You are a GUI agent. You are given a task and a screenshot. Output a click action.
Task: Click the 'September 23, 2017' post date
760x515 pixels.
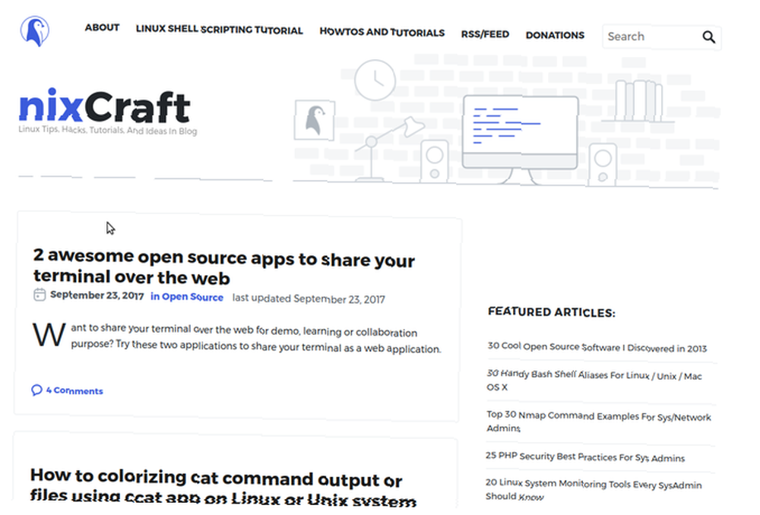[x=97, y=295]
